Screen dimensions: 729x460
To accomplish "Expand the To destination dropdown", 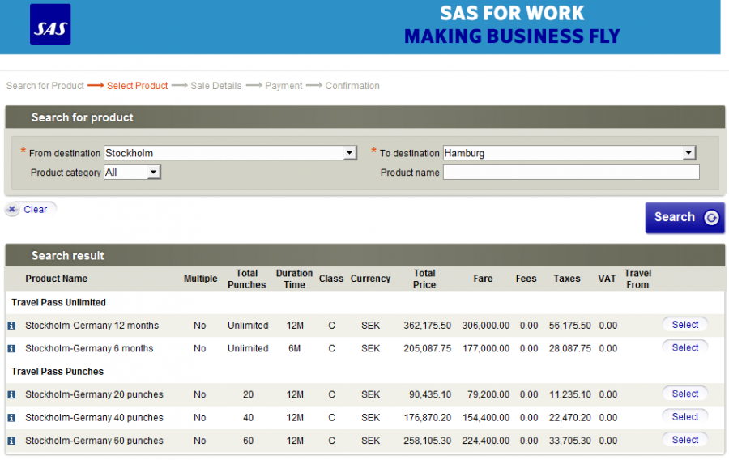I will (688, 153).
